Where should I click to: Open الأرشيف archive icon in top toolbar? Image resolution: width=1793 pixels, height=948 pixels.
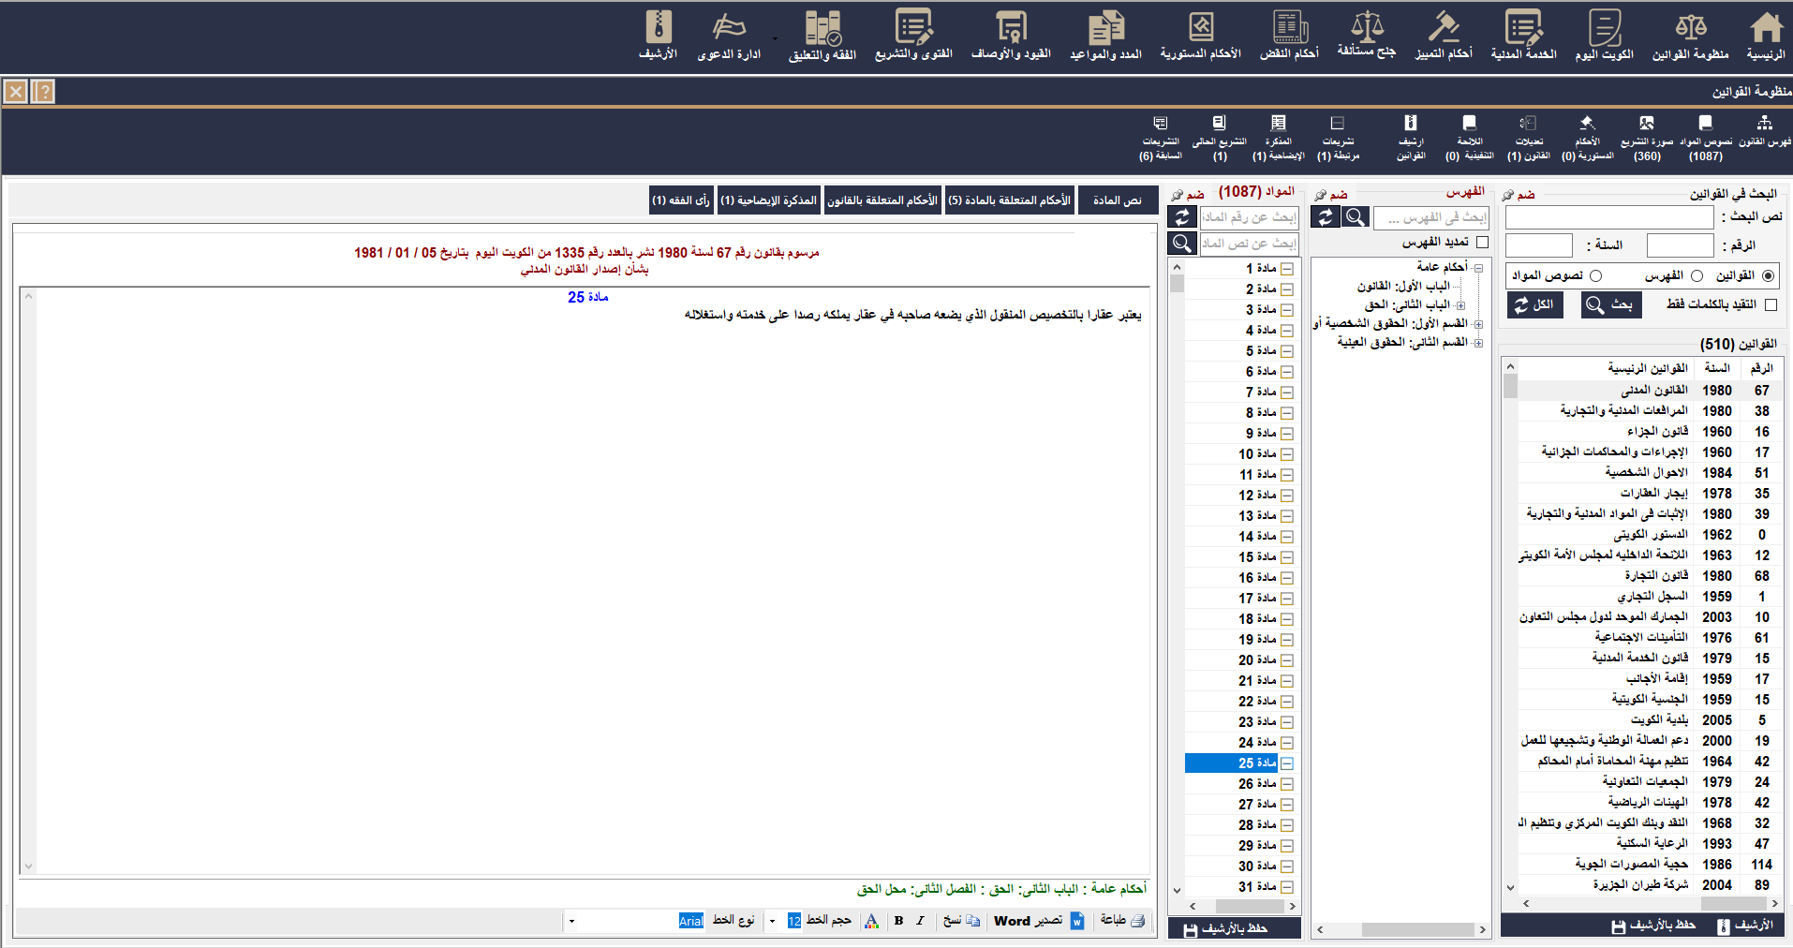click(x=658, y=35)
